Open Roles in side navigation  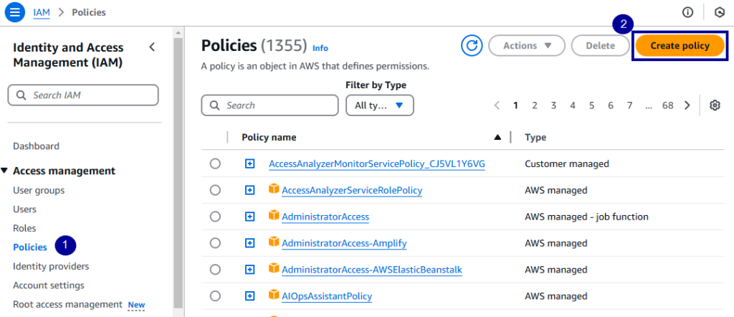tap(24, 229)
